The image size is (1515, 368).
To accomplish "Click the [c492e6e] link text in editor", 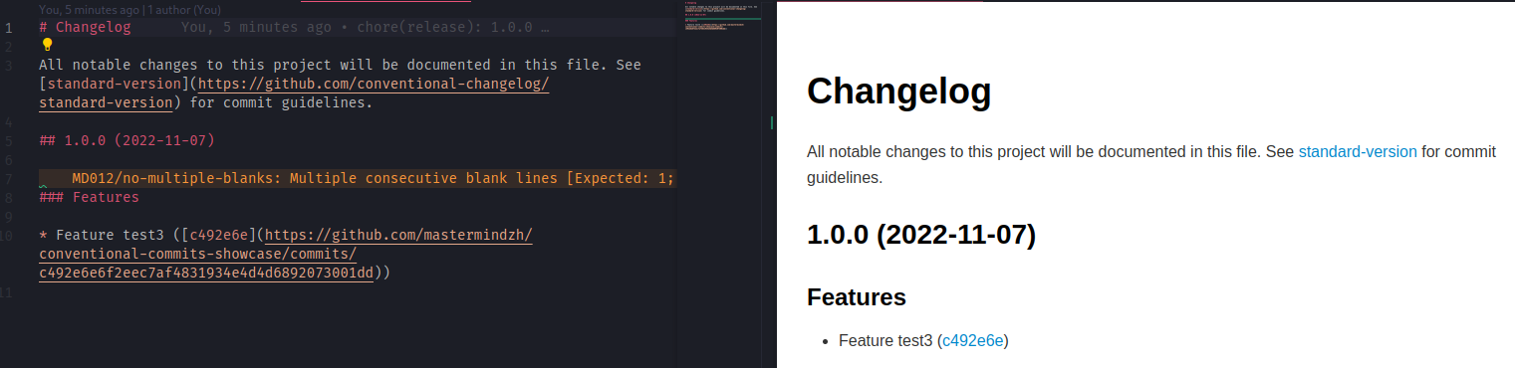I will [217, 235].
